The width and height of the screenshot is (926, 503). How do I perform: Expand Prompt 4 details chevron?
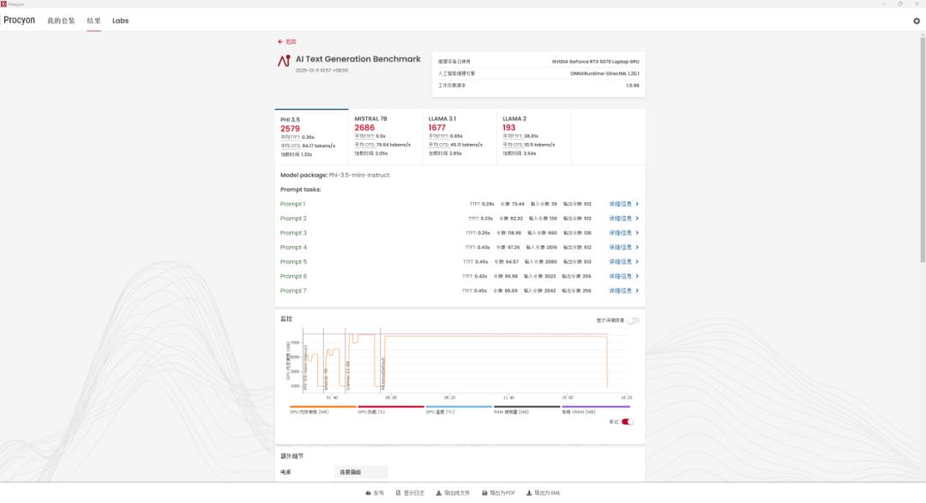point(636,248)
